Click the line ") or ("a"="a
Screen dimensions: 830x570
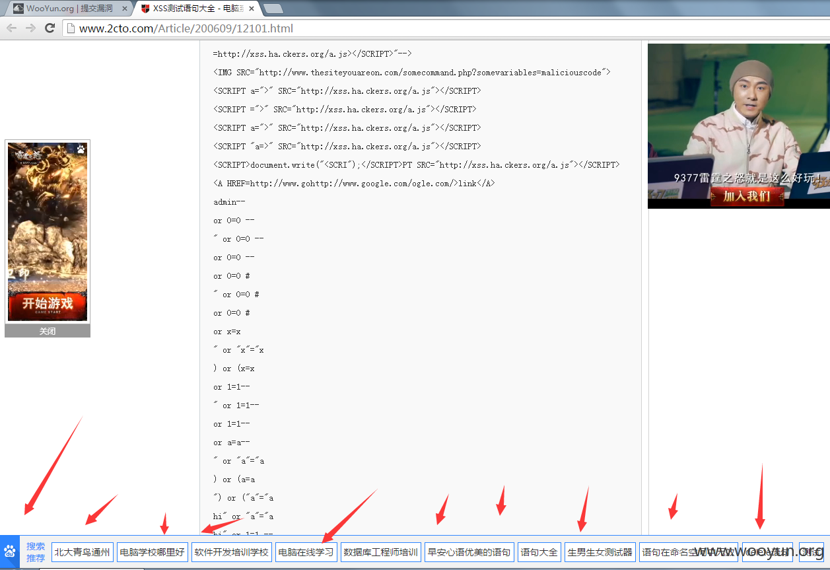click(243, 498)
